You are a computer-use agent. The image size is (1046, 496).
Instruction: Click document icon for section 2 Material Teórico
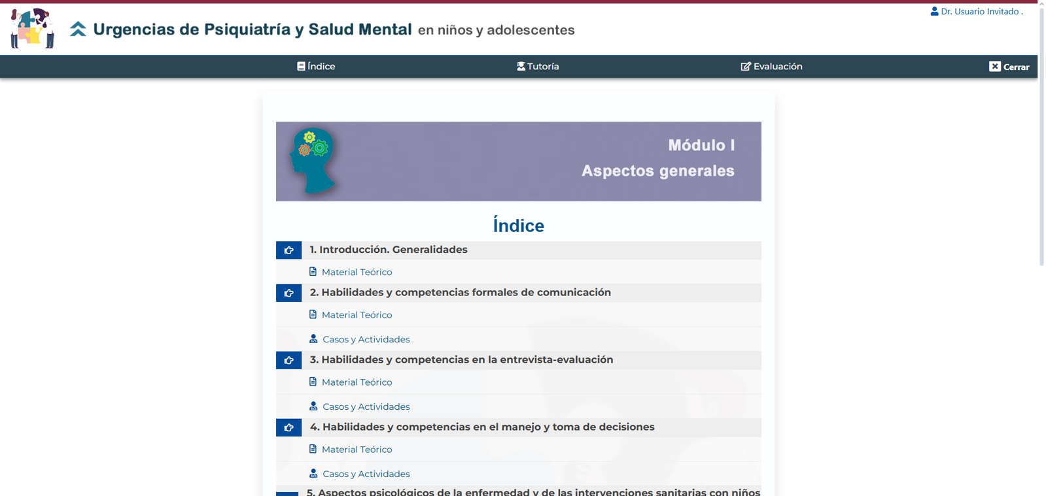313,314
